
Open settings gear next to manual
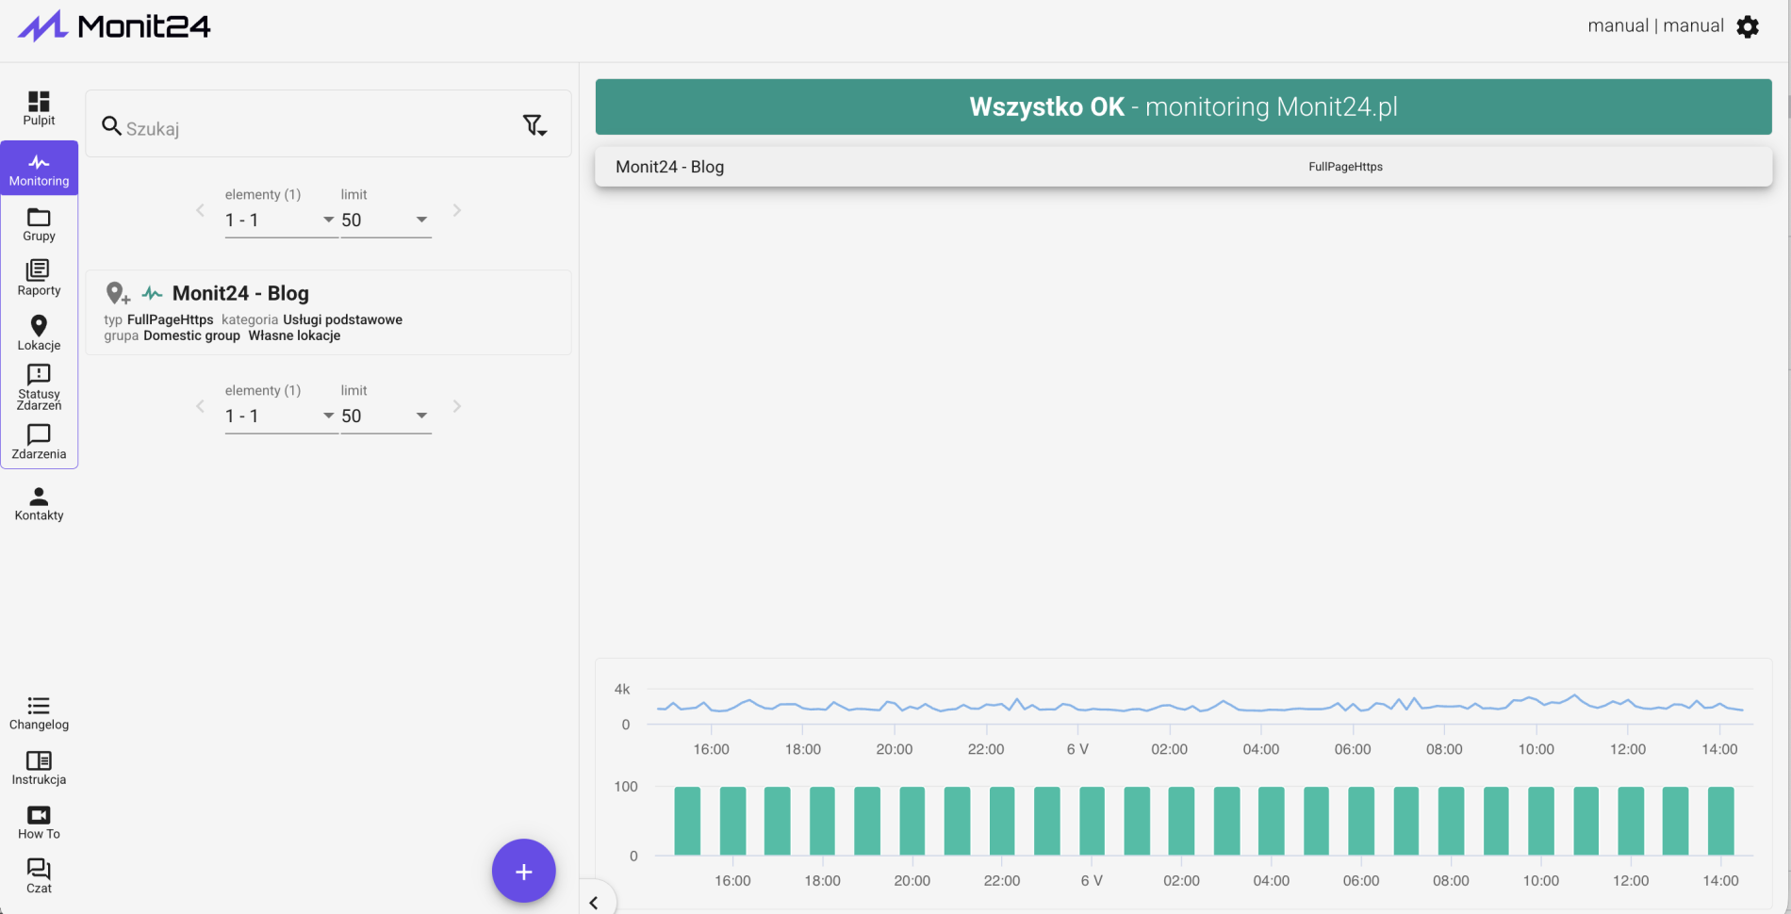(1748, 26)
